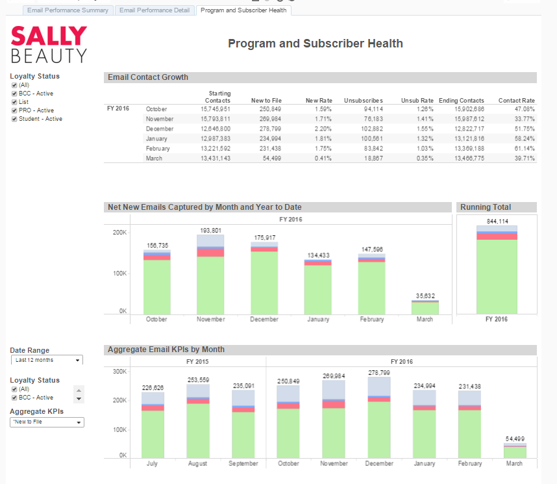
Task: Click the down scroll arrow beside bottom Loyalty Status list
Action: coord(79,398)
